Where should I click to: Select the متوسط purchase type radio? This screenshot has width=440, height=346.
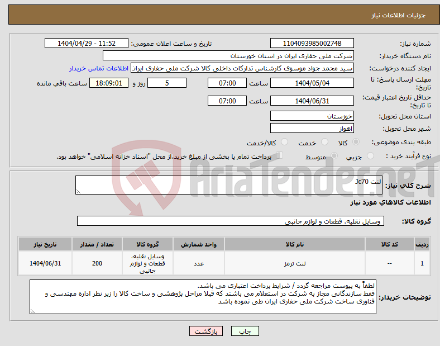(x=334, y=155)
